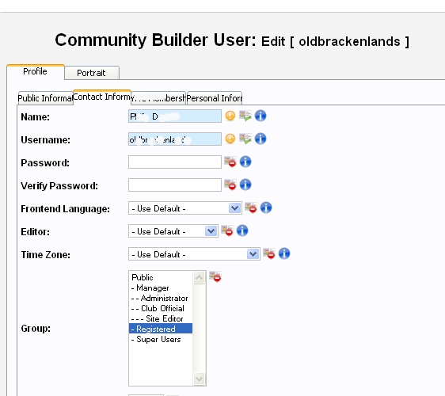The height and width of the screenshot is (396, 445).
Task: Click the not-on-profile icon beside Verify Password
Action: [230, 185]
